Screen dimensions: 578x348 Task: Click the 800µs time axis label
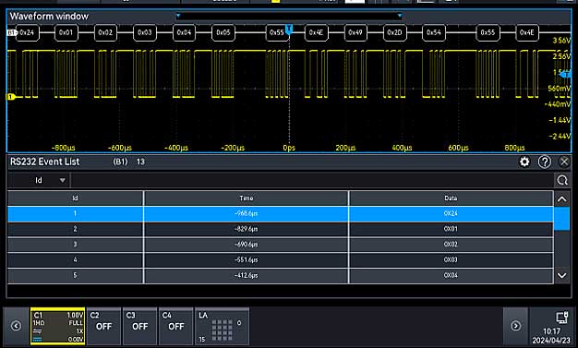[x=514, y=148]
